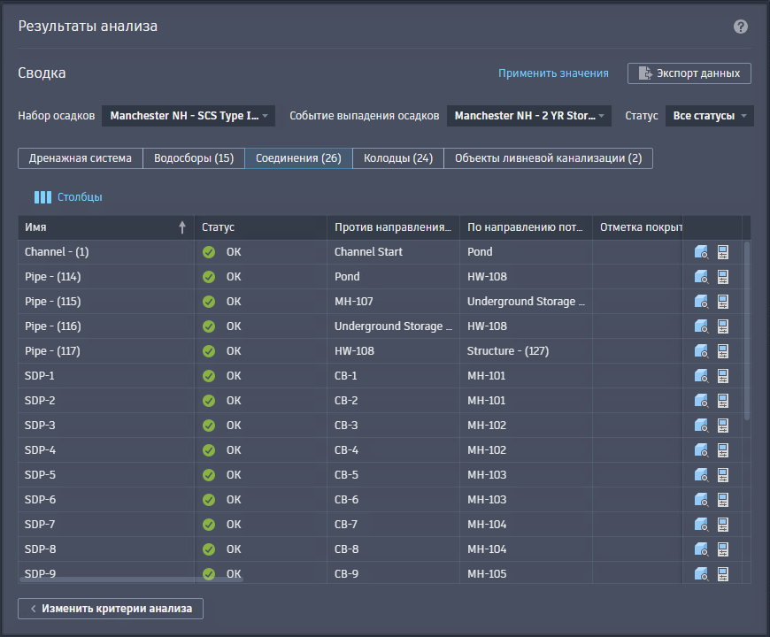Click the Изменить критерии анализа button
The image size is (770, 637).
click(x=111, y=609)
